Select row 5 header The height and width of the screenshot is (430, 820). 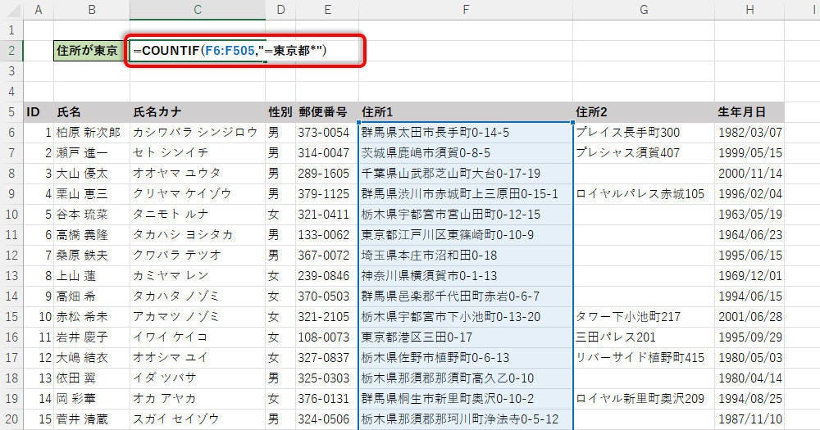(11, 111)
